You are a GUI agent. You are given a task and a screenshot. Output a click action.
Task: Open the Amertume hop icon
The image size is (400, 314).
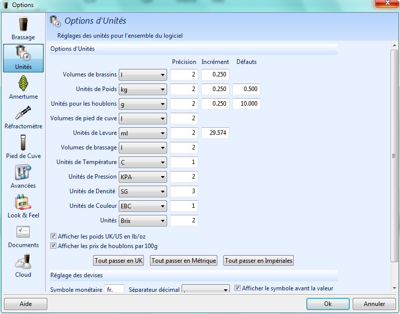pos(23,84)
